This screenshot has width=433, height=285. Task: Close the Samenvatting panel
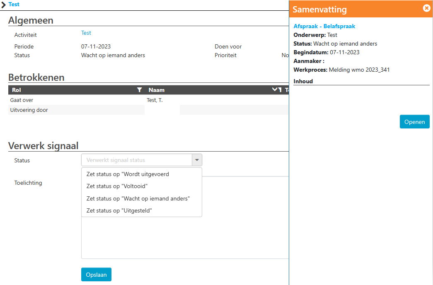click(x=426, y=8)
